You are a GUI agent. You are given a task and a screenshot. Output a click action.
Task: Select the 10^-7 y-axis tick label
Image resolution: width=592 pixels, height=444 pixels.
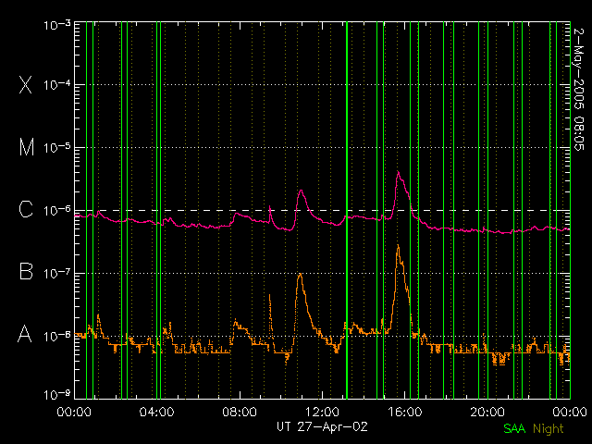pyautogui.click(x=57, y=274)
